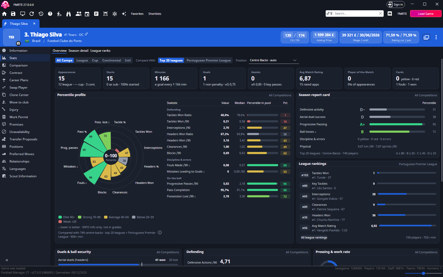Open Career Plans in the sidebar
Viewport: 443px width, 277px height.
(25, 80)
